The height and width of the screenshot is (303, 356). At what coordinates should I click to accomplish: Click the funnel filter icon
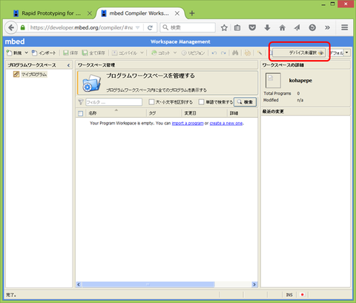81,102
